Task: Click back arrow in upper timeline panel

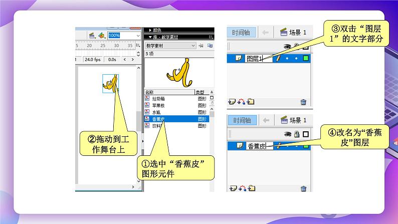Action: 266,33
